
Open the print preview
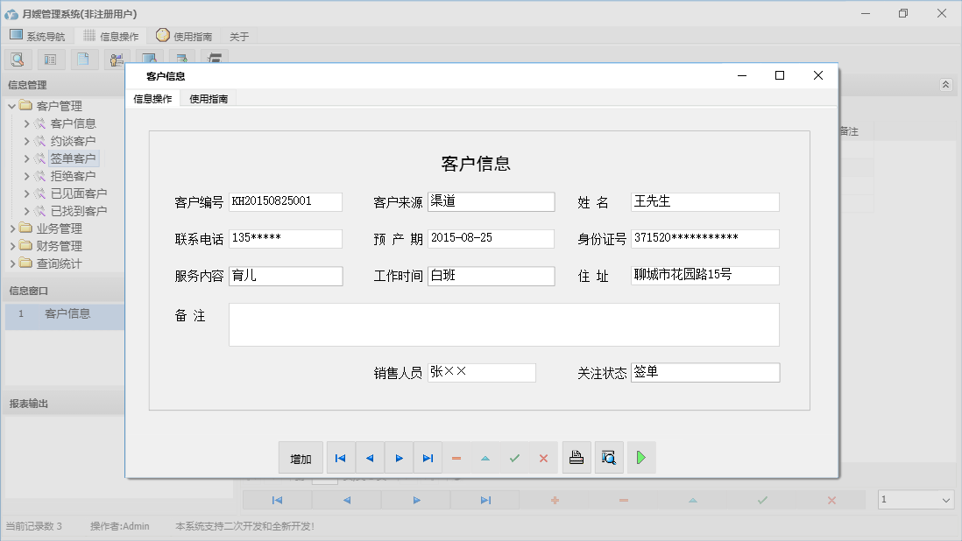pyautogui.click(x=609, y=457)
